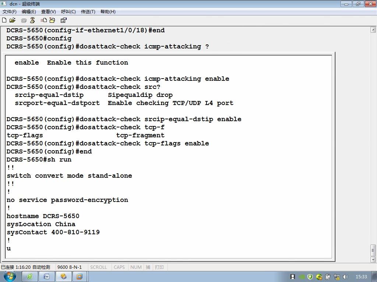Click status bar entry 9600 8-N-1
Image resolution: width=377 pixels, height=282 pixels.
click(70, 267)
